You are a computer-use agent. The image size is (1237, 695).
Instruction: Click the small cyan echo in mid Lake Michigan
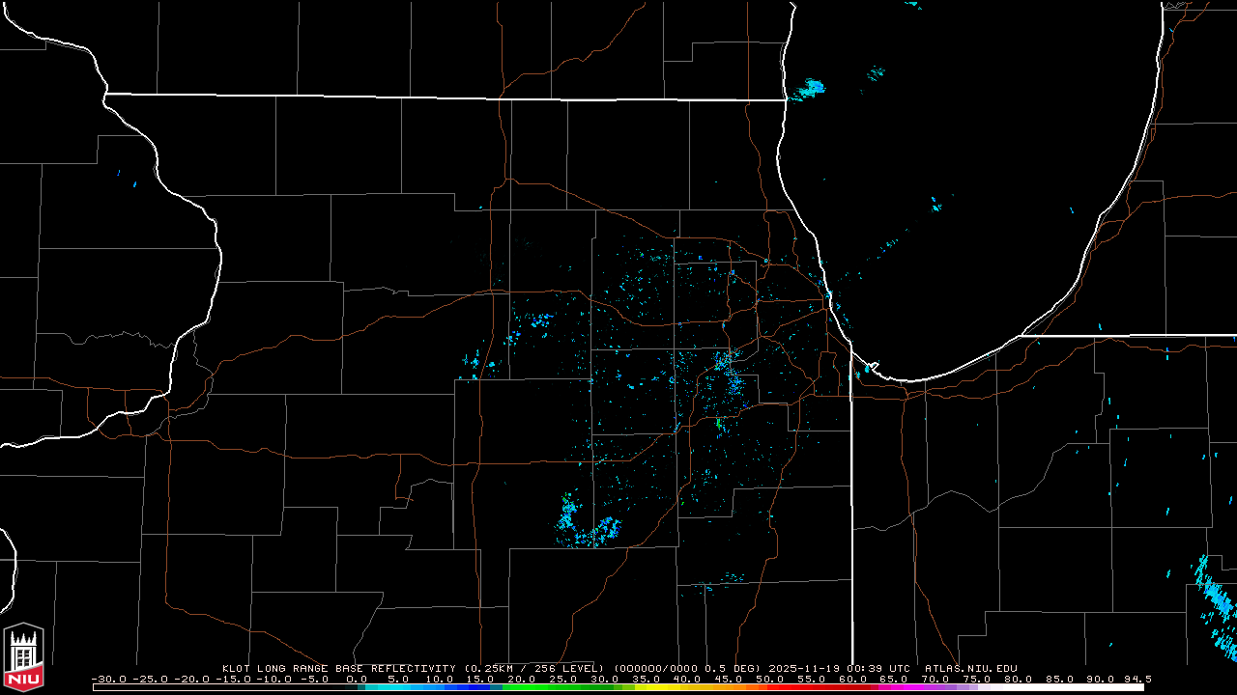coord(935,204)
